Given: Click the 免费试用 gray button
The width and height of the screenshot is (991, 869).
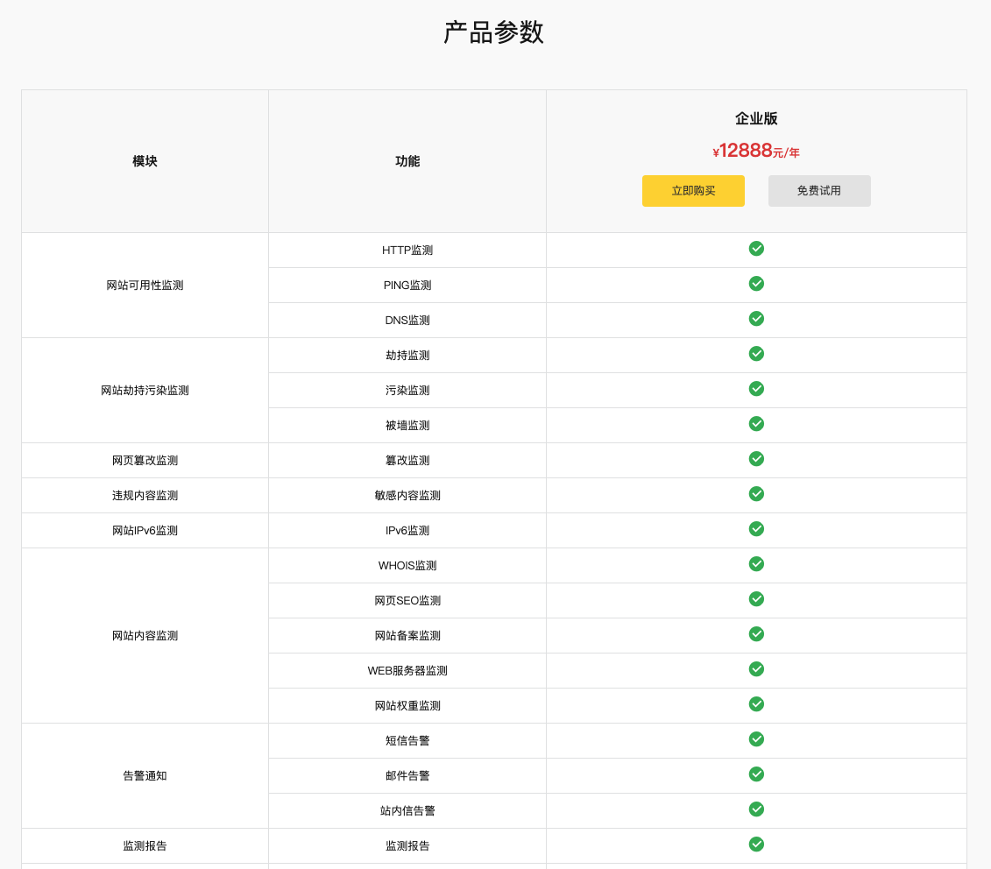Looking at the screenshot, I should point(819,191).
